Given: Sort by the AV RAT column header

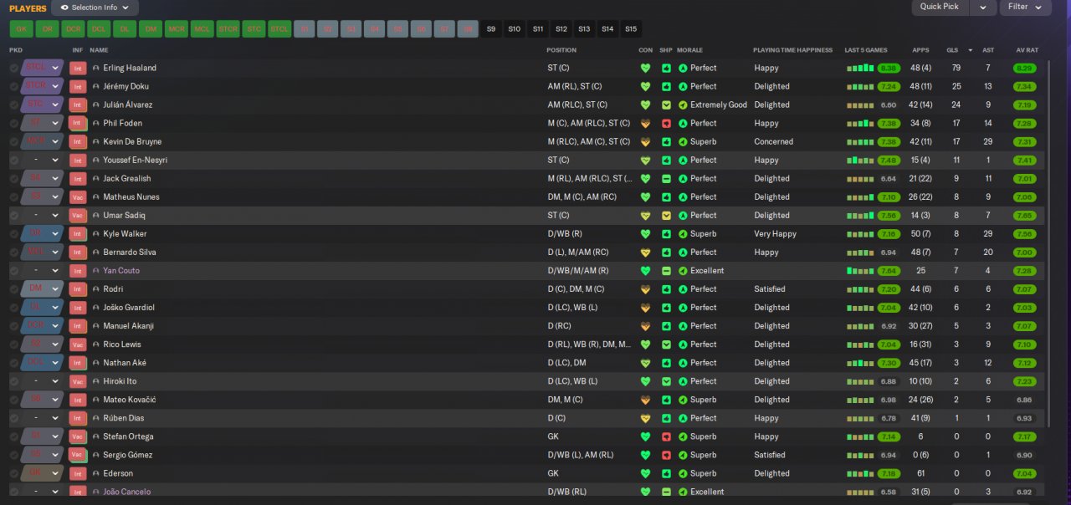Looking at the screenshot, I should click(1027, 50).
